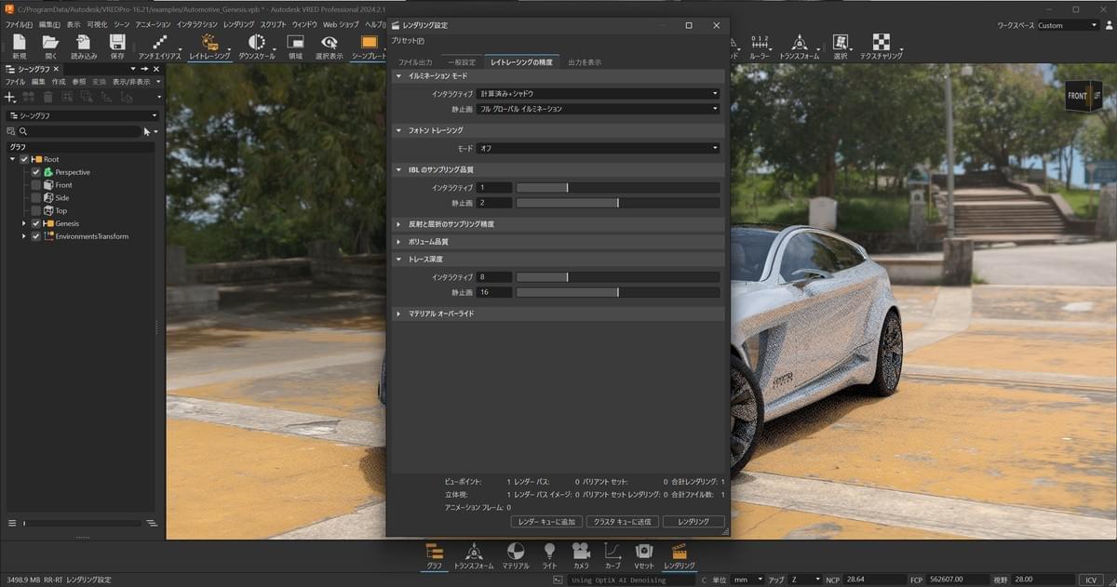Switch to the General Settings tab
Image resolution: width=1117 pixels, height=587 pixels.
(461, 62)
